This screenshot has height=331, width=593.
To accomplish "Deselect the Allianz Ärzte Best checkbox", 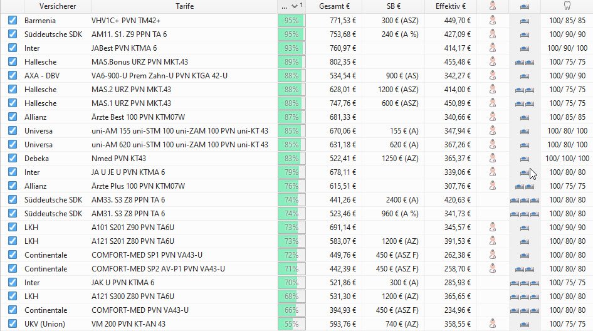I will [13, 117].
